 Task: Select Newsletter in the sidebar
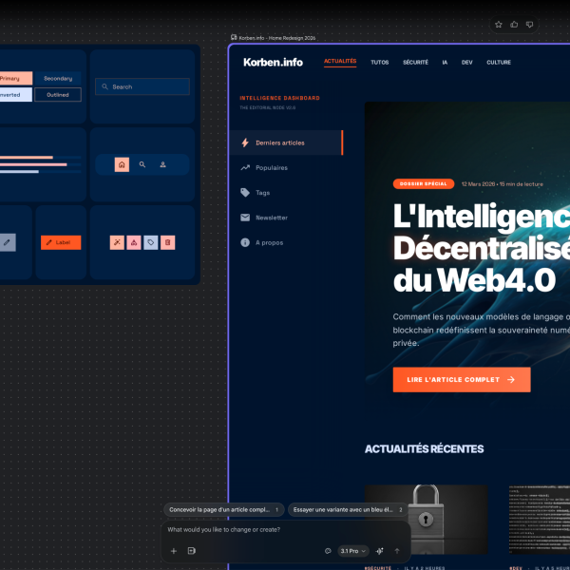point(271,218)
